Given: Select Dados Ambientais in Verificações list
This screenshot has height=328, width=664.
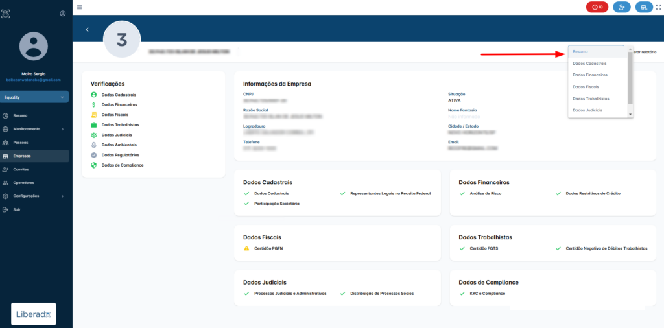Looking at the screenshot, I should pos(119,145).
